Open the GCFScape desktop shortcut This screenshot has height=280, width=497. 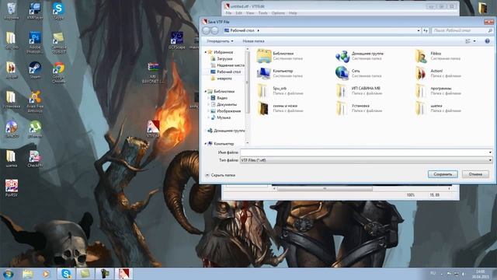tap(177, 40)
